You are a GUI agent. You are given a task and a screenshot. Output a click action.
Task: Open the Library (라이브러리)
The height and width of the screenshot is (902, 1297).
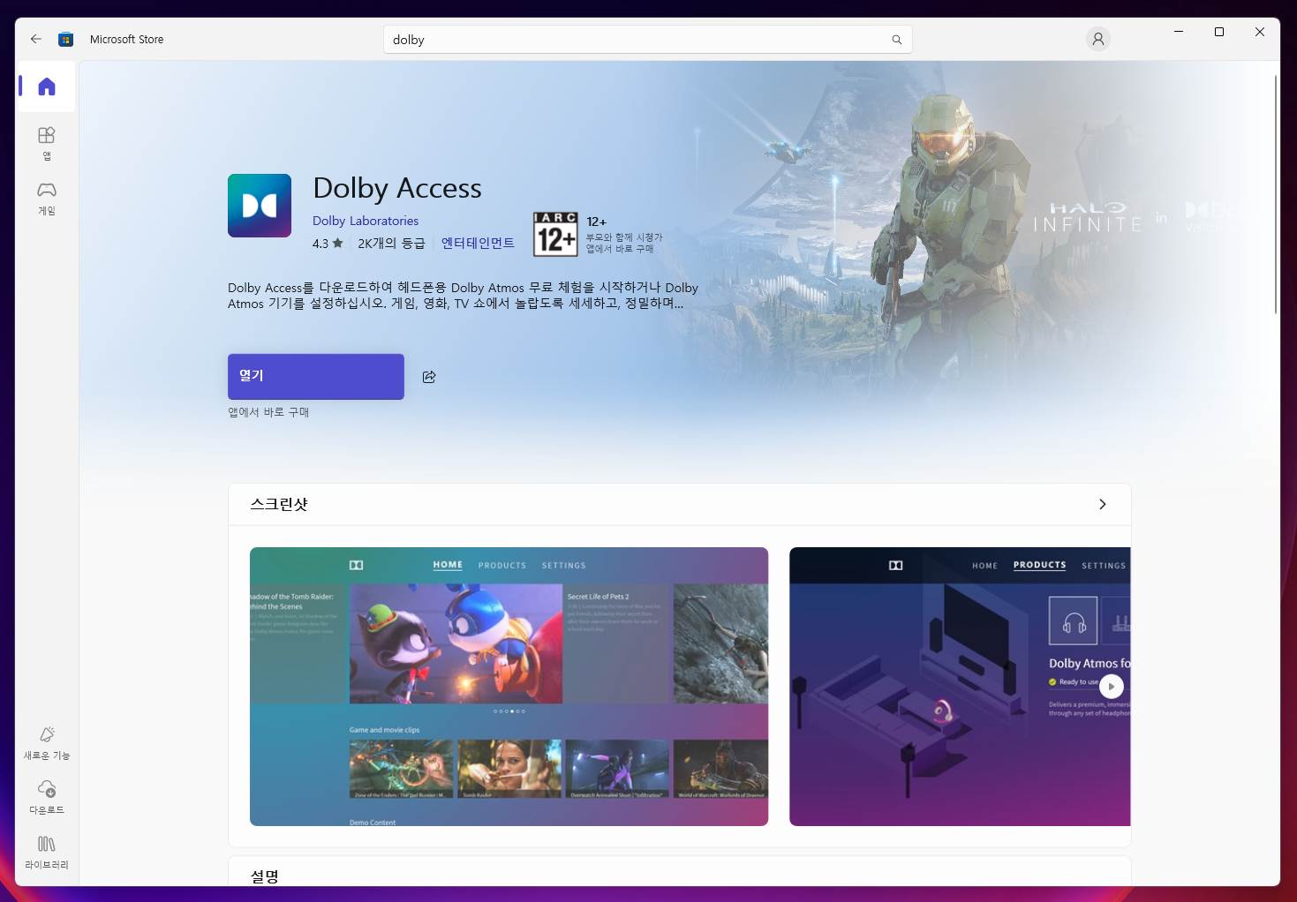click(x=47, y=853)
